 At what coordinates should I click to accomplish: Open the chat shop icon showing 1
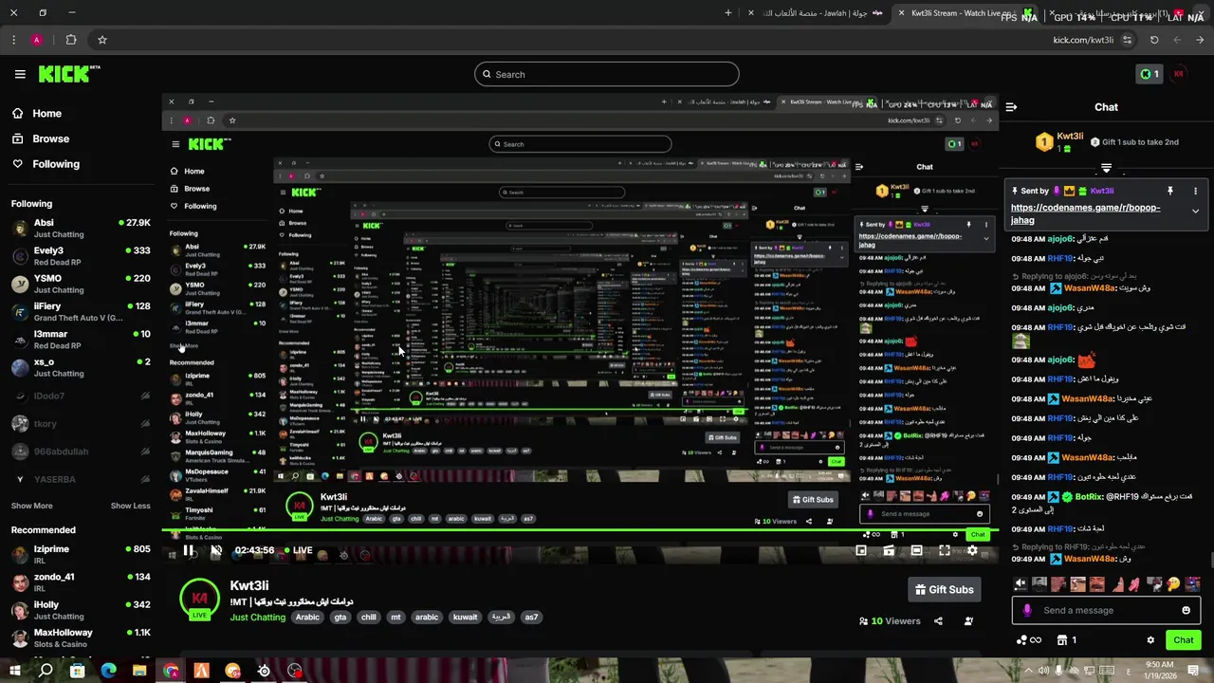[x=1067, y=640]
